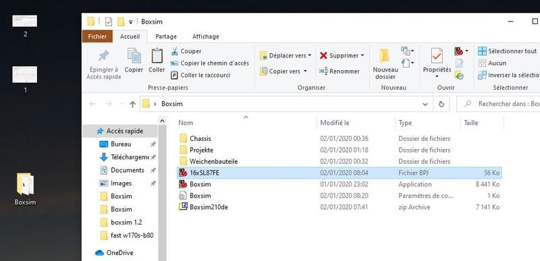Switch to the Partage tab
The width and height of the screenshot is (540, 261).
click(166, 36)
